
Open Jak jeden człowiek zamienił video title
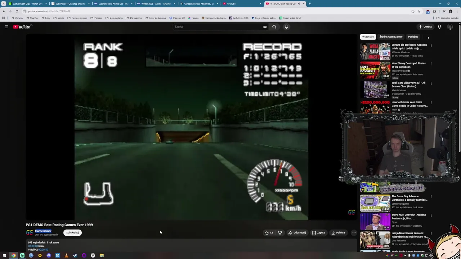(x=409, y=235)
